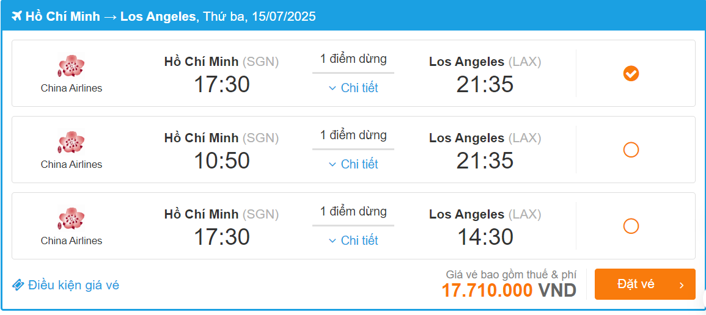This screenshot has width=706, height=315.
Task: Click the 10:50 departure time of the second flight
Action: pos(221,161)
